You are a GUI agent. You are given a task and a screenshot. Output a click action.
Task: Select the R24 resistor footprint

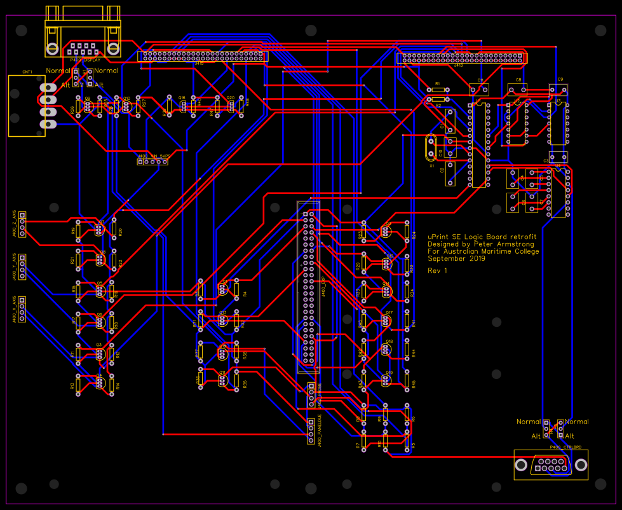407,231
